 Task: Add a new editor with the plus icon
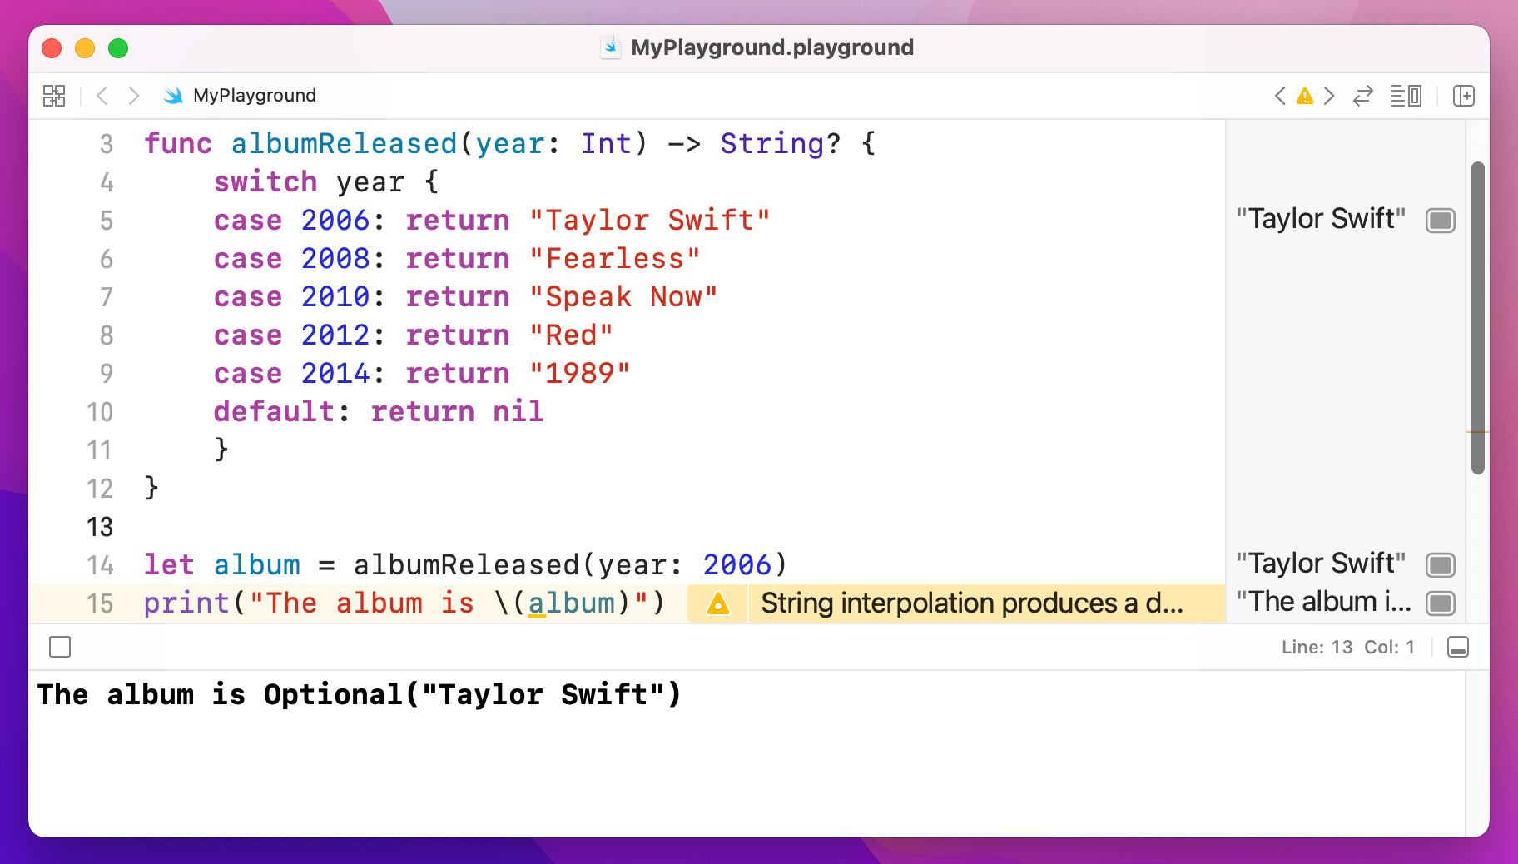[1464, 95]
